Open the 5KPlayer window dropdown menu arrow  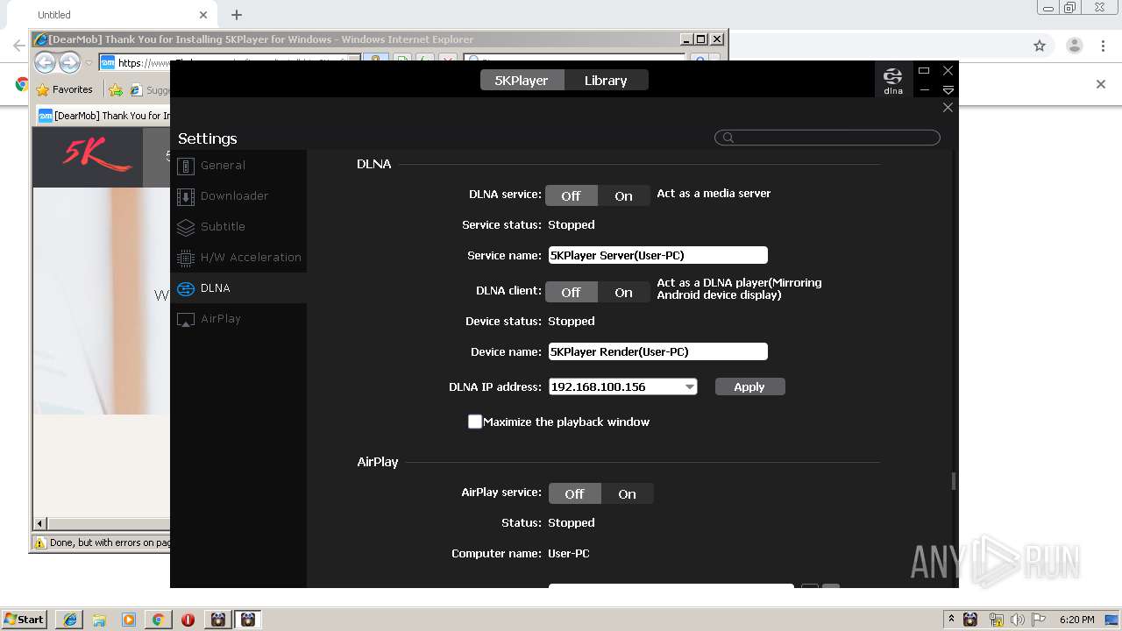pyautogui.click(x=948, y=89)
